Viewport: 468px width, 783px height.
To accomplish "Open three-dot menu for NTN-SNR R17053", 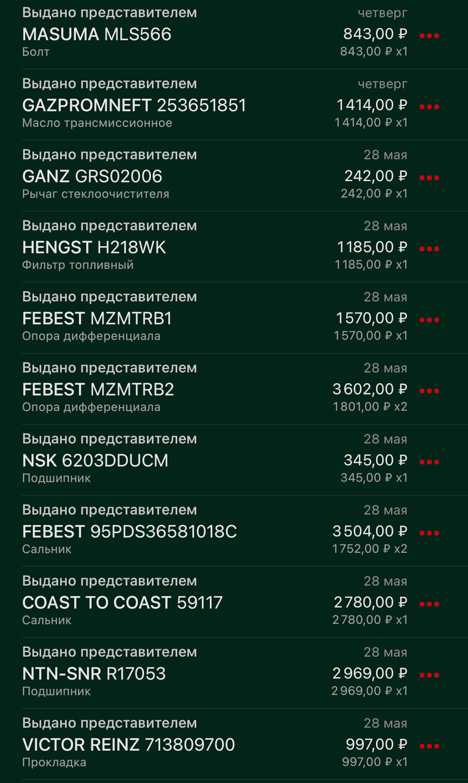I will coord(429,675).
